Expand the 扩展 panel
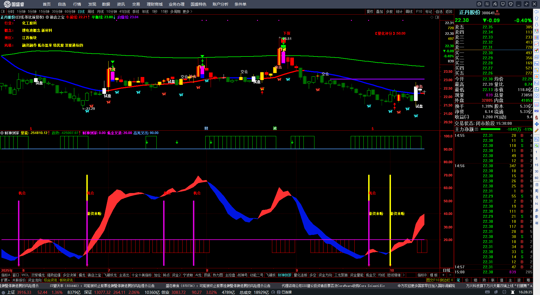 coord(5,280)
